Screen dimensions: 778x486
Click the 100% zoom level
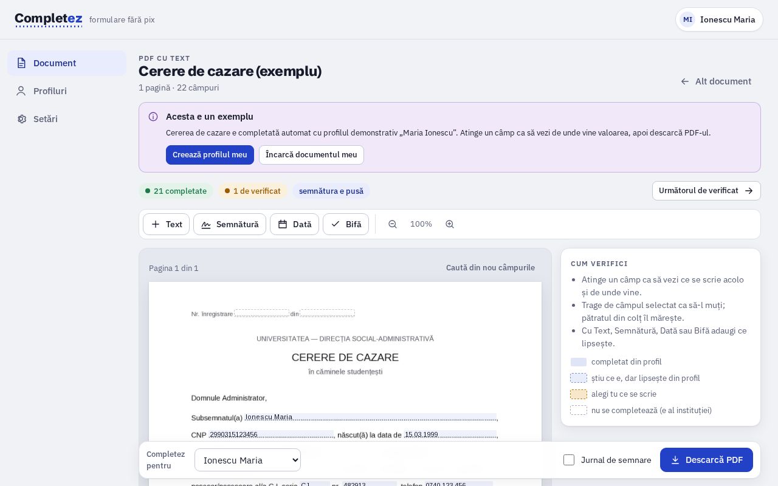(x=421, y=224)
